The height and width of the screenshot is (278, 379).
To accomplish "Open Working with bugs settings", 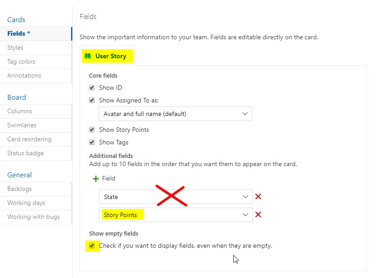I will click(33, 217).
